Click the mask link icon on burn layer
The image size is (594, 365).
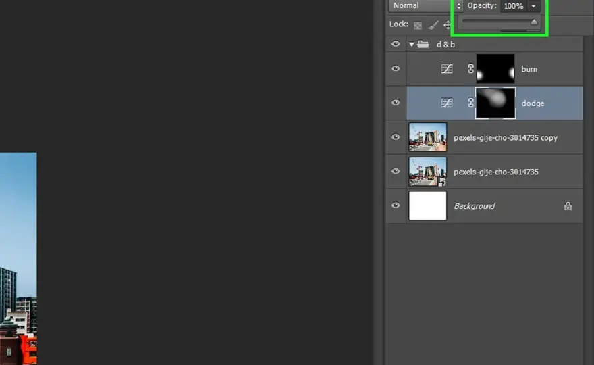tap(470, 69)
